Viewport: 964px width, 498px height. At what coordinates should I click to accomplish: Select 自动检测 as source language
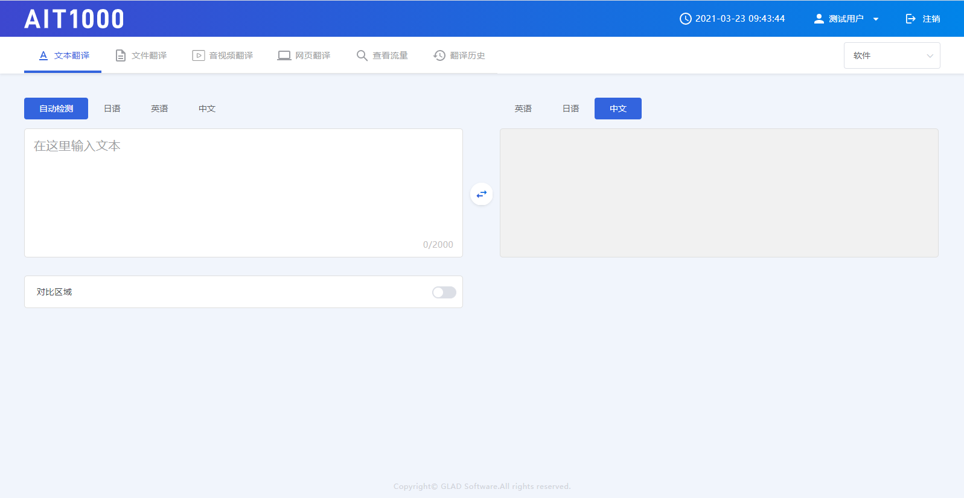coord(56,109)
